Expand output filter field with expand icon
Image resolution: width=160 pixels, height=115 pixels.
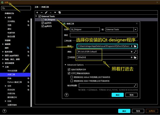(135, 86)
